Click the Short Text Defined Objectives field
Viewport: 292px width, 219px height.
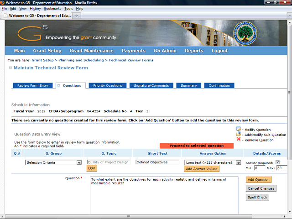tap(157, 162)
